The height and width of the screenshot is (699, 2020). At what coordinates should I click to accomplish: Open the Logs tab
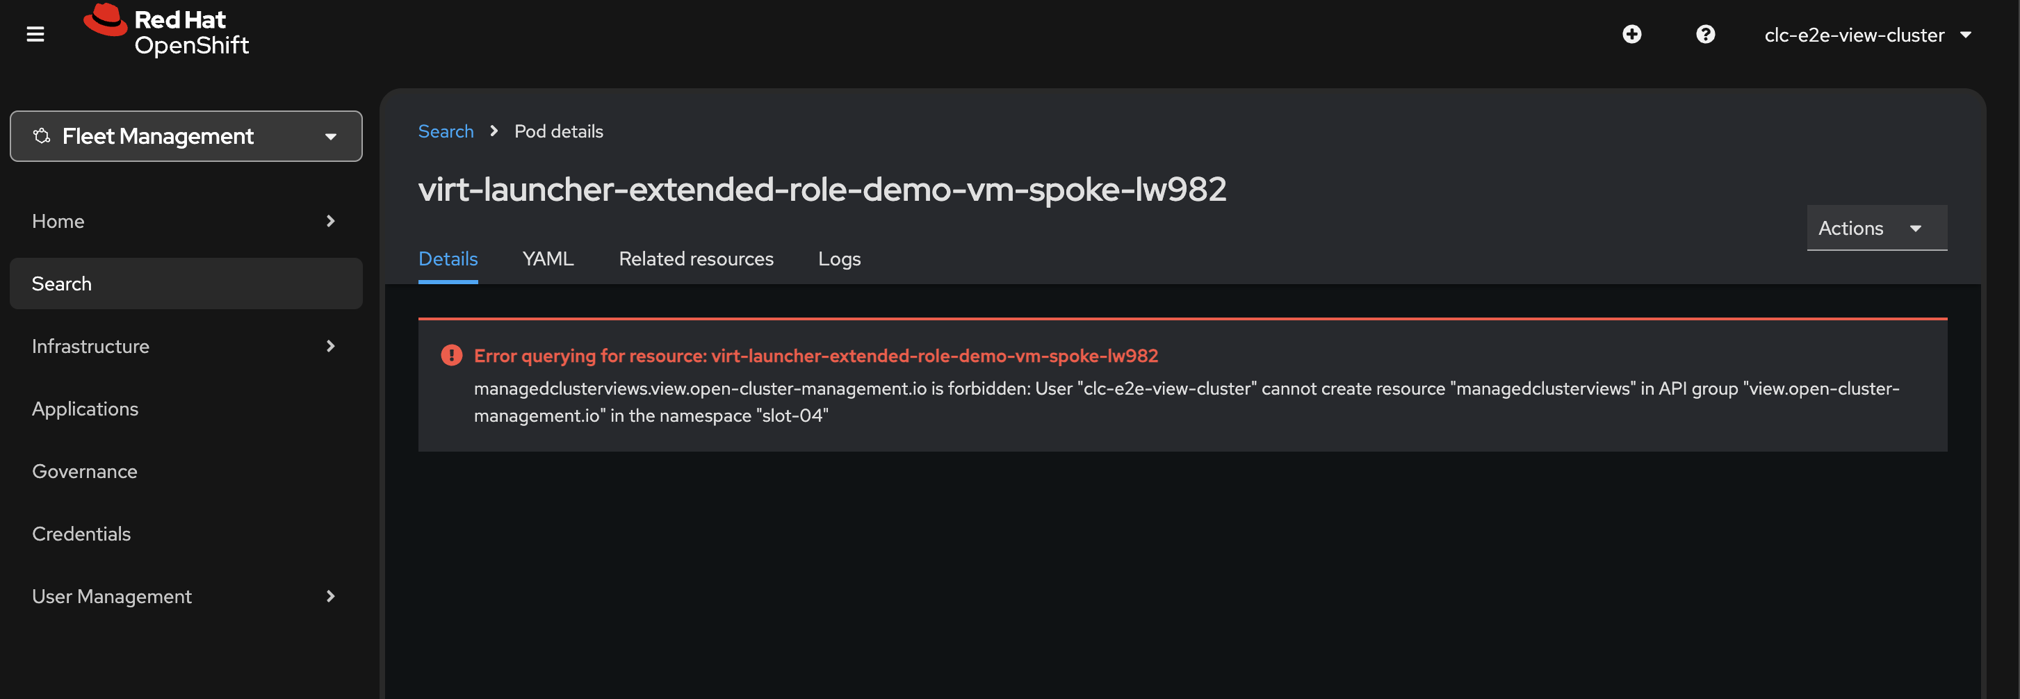838,258
